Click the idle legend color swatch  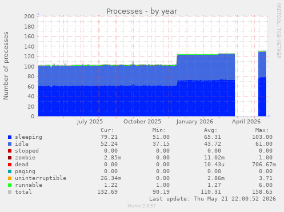(x=10, y=144)
